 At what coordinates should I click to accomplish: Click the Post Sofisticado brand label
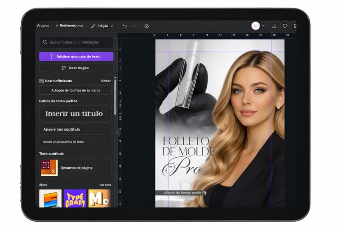click(x=58, y=81)
